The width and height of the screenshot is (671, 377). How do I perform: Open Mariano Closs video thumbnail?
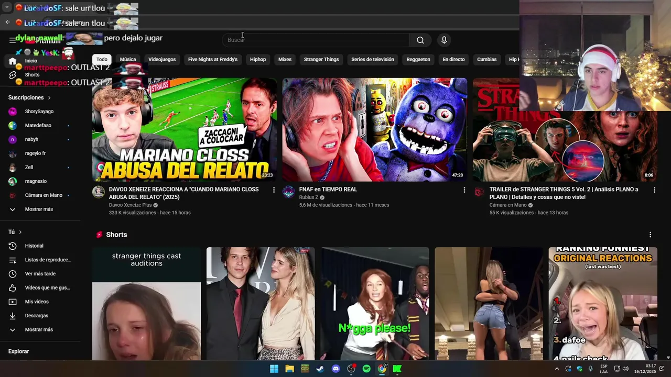185,129
